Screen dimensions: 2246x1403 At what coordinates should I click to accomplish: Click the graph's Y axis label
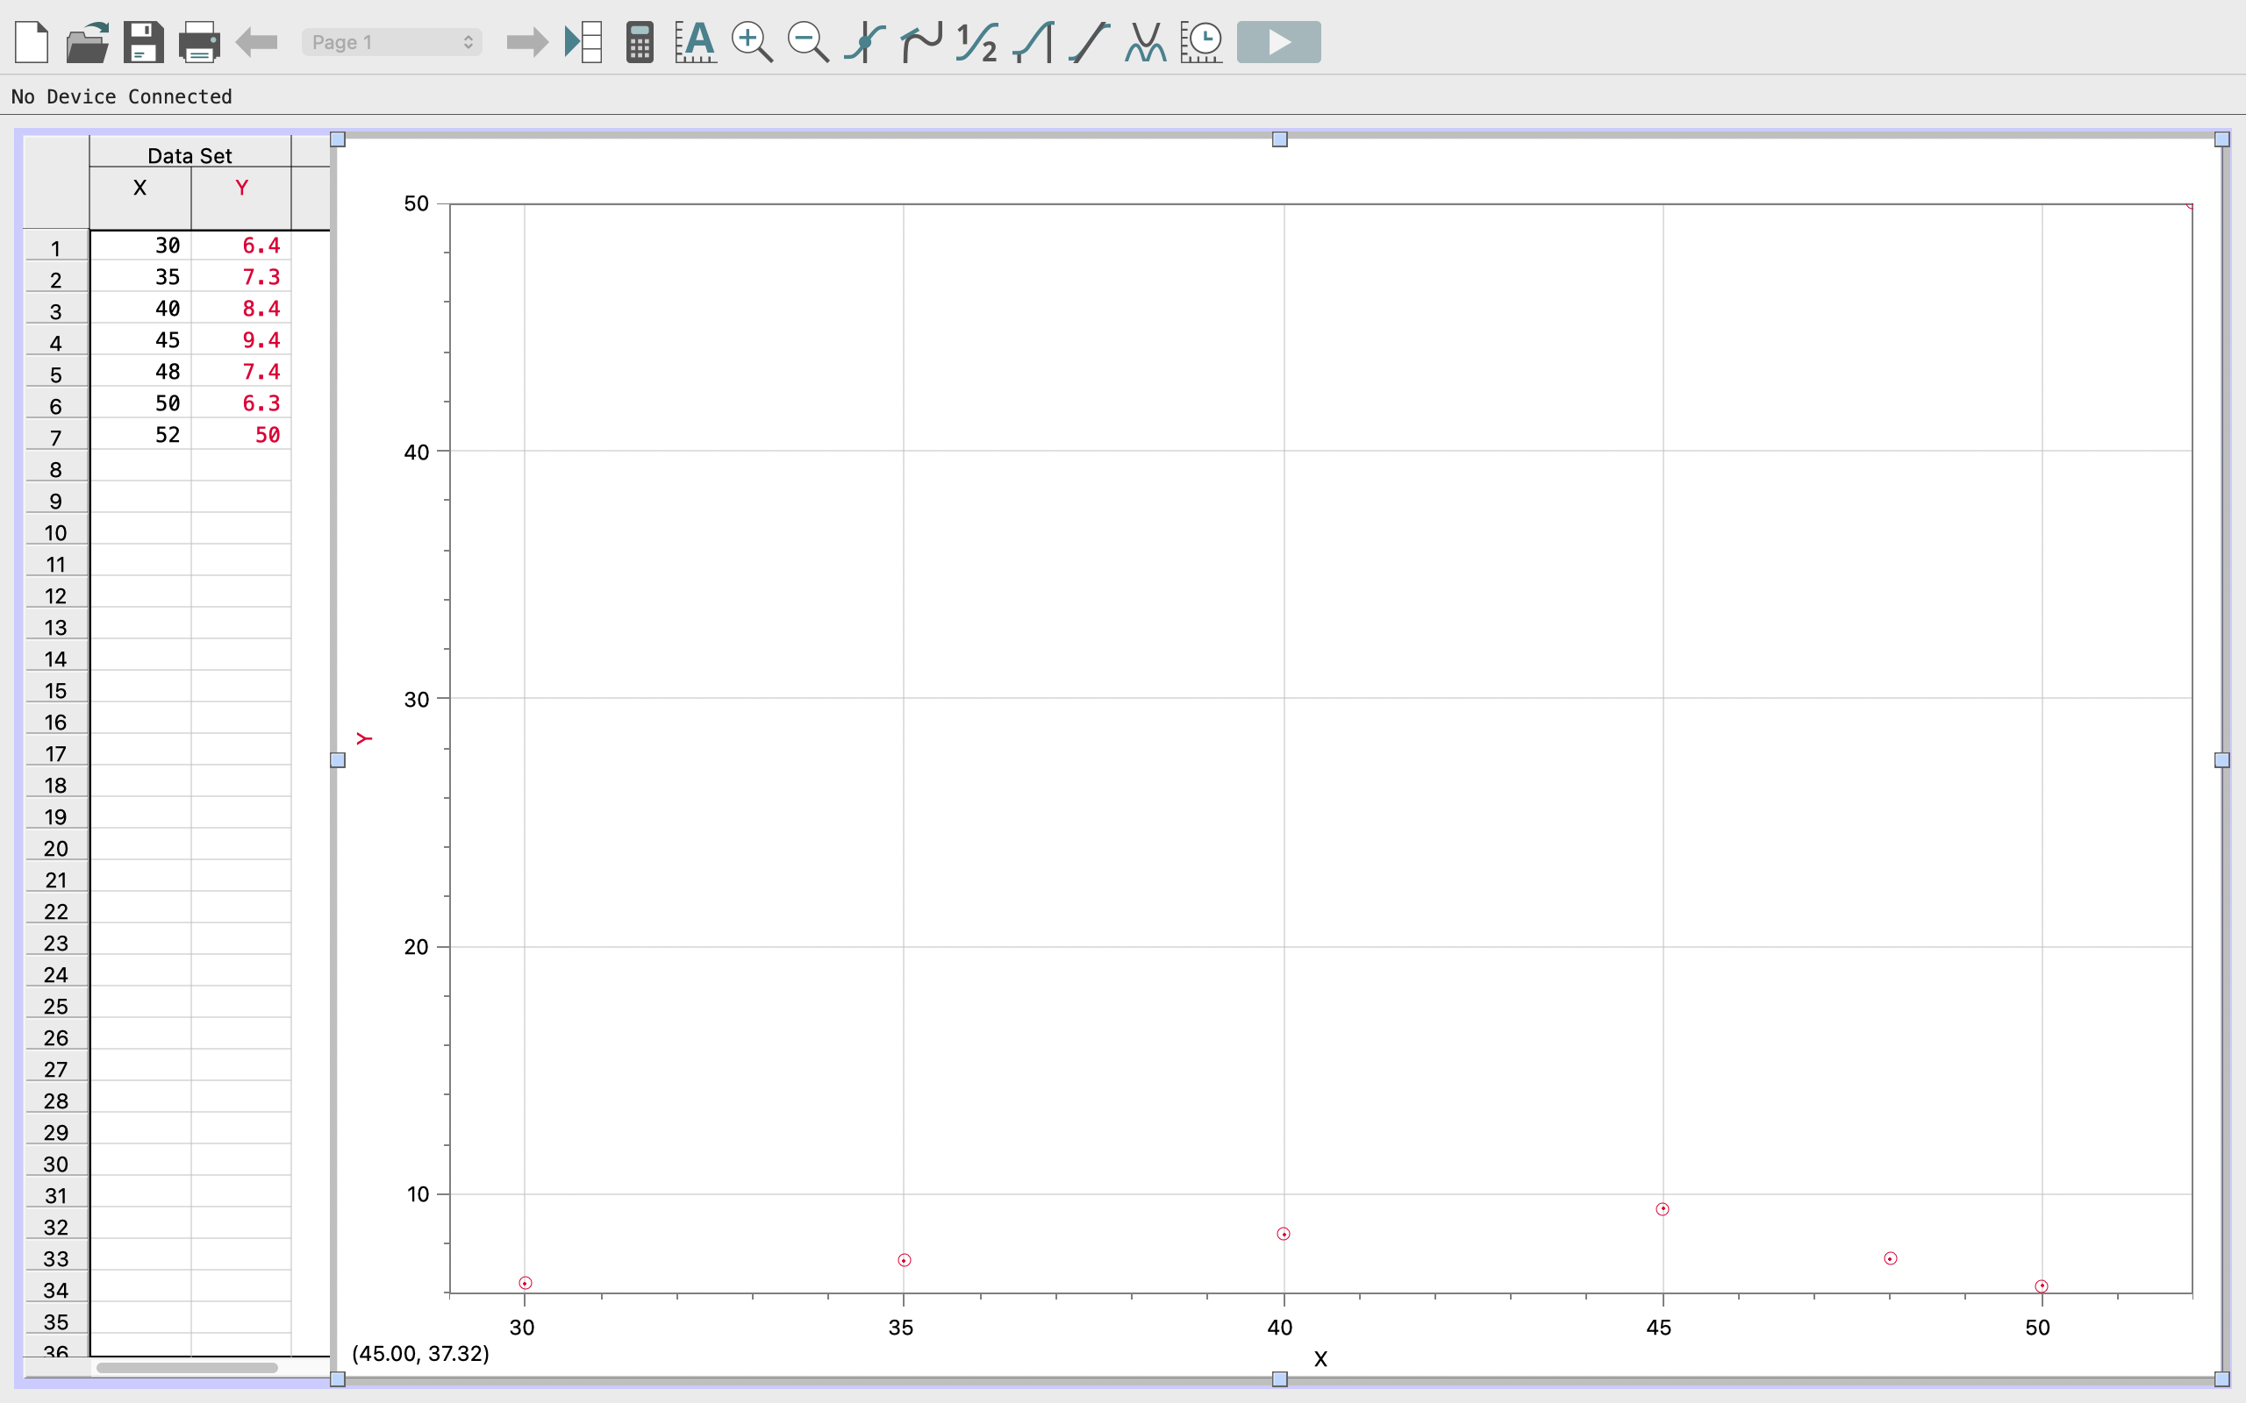[x=364, y=738]
